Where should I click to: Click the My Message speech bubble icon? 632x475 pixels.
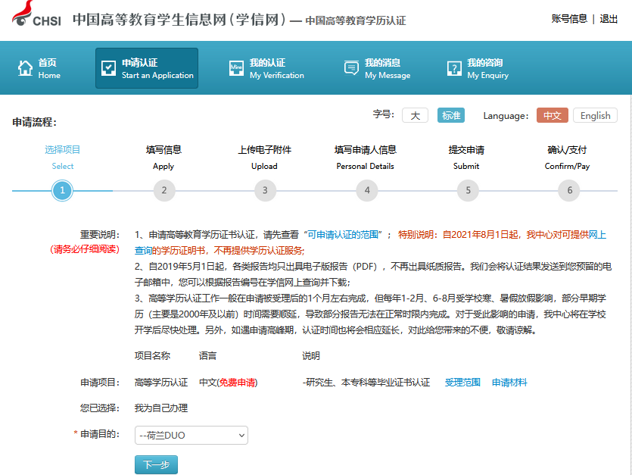point(351,68)
